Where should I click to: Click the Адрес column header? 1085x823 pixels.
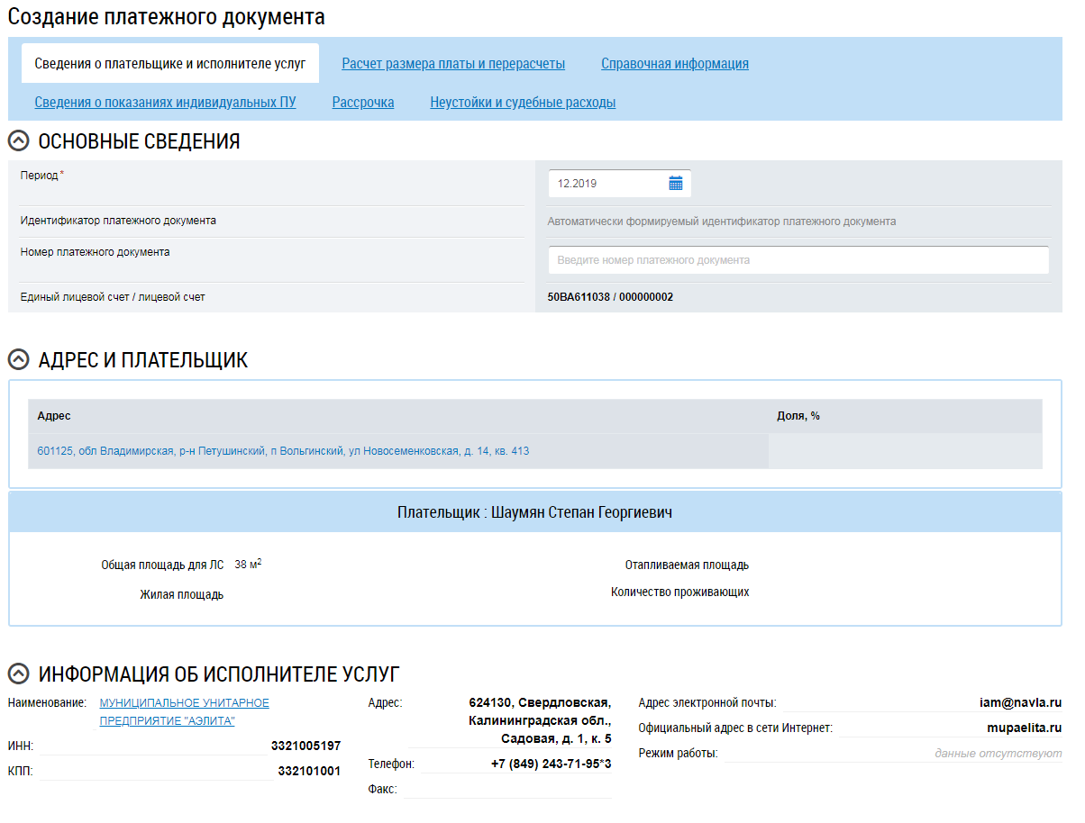coord(54,416)
